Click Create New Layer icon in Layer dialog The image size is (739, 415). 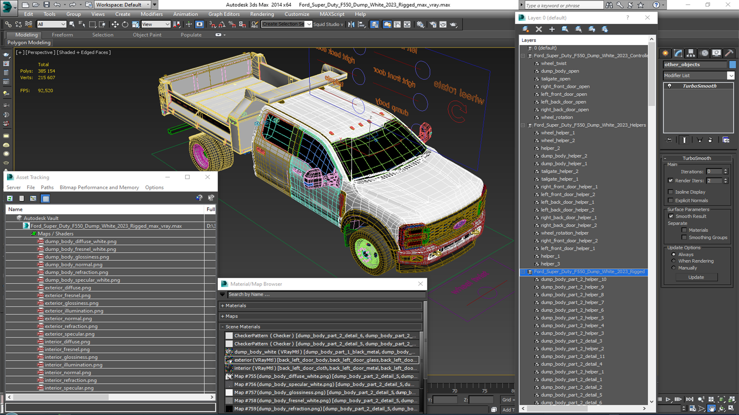click(x=525, y=29)
